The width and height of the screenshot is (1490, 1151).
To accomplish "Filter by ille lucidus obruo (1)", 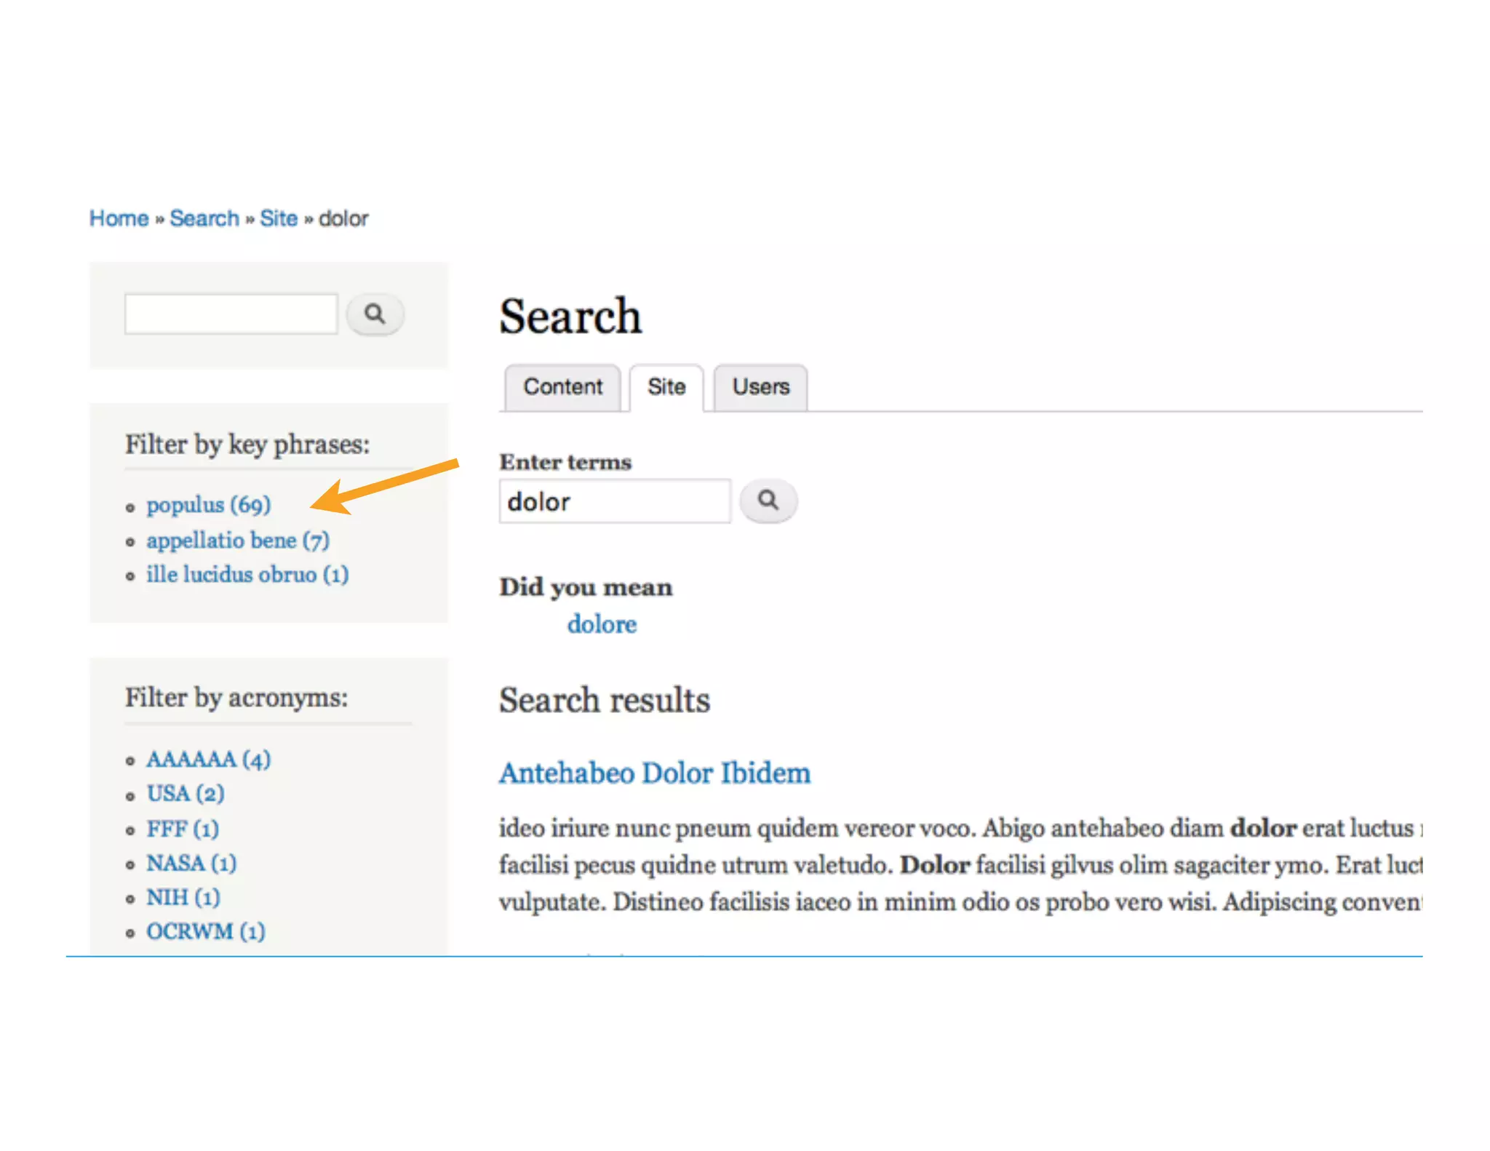I will [247, 575].
